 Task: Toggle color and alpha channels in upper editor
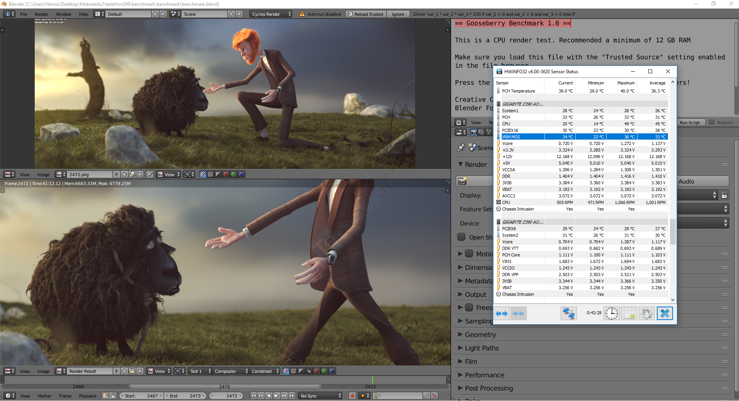(x=203, y=174)
